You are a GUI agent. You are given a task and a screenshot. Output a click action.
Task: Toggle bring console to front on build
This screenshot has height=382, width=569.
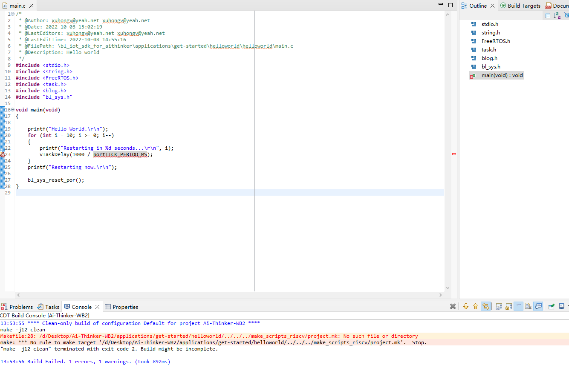pyautogui.click(x=538, y=306)
